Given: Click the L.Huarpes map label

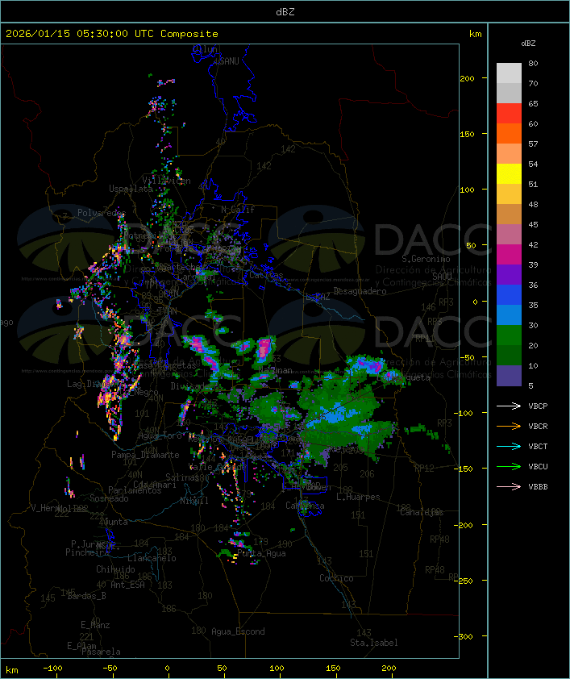Looking at the screenshot, I should click(358, 497).
